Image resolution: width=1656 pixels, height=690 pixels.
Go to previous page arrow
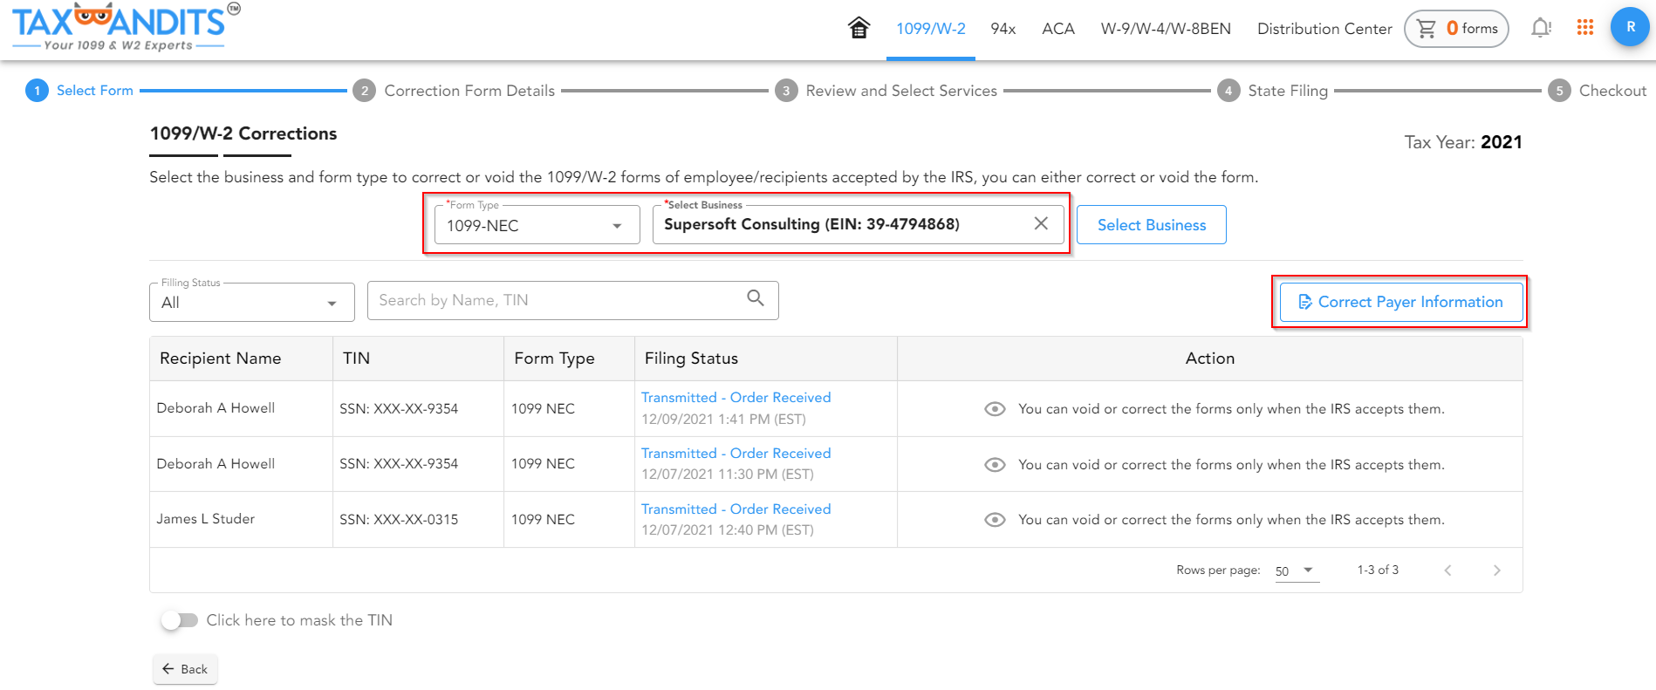click(x=1447, y=570)
